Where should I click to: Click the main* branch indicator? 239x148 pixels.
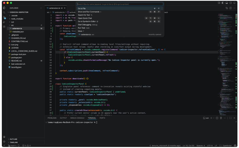(x=12, y=146)
